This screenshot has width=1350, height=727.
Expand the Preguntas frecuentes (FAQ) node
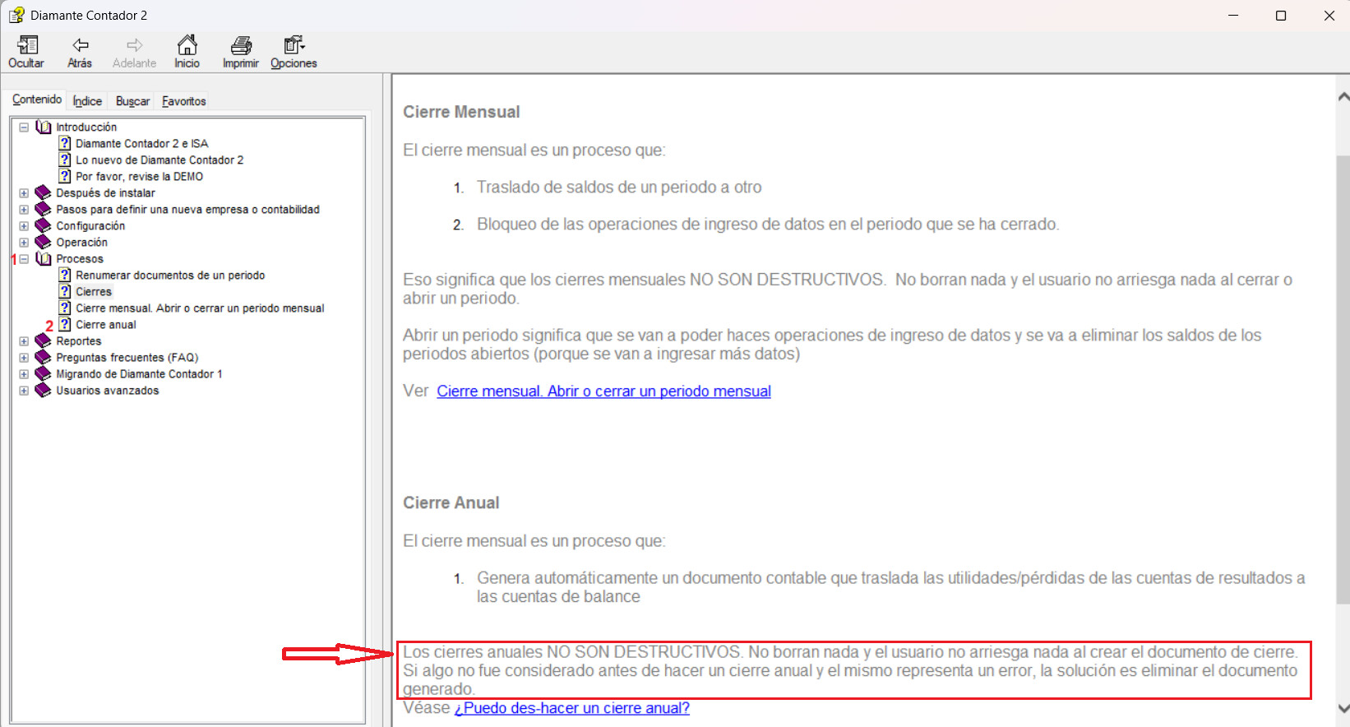coord(24,358)
